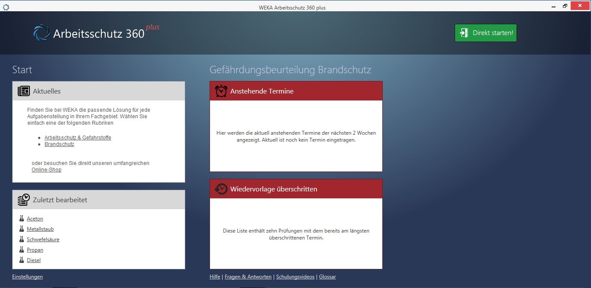
Task: Click the Arbeitsschutz 360 swirl logo
Action: (x=42, y=32)
